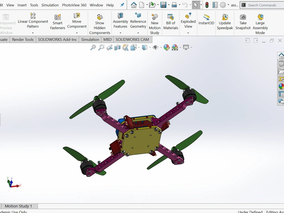Open the View menu

pyautogui.click(x=10, y=5)
